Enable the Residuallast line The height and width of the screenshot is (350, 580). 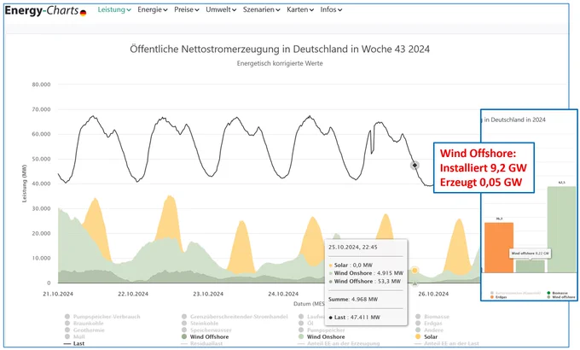click(201, 343)
